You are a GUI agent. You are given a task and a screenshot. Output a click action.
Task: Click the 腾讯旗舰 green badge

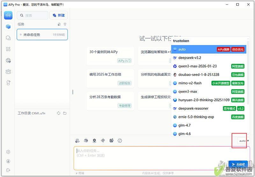tap(238, 100)
